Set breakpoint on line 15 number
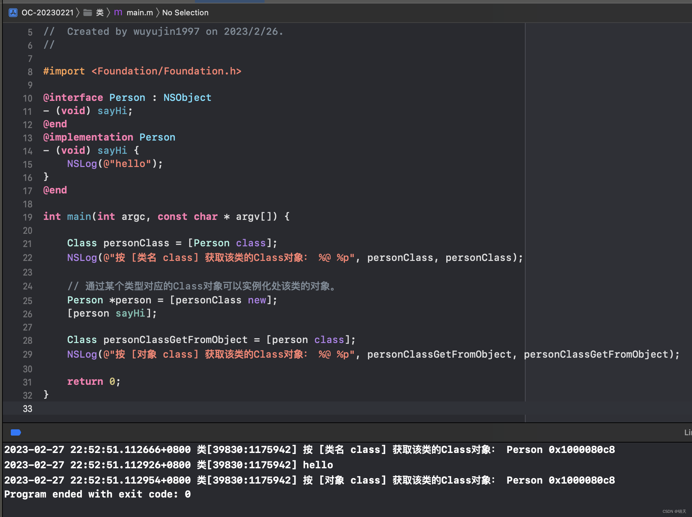 [27, 165]
